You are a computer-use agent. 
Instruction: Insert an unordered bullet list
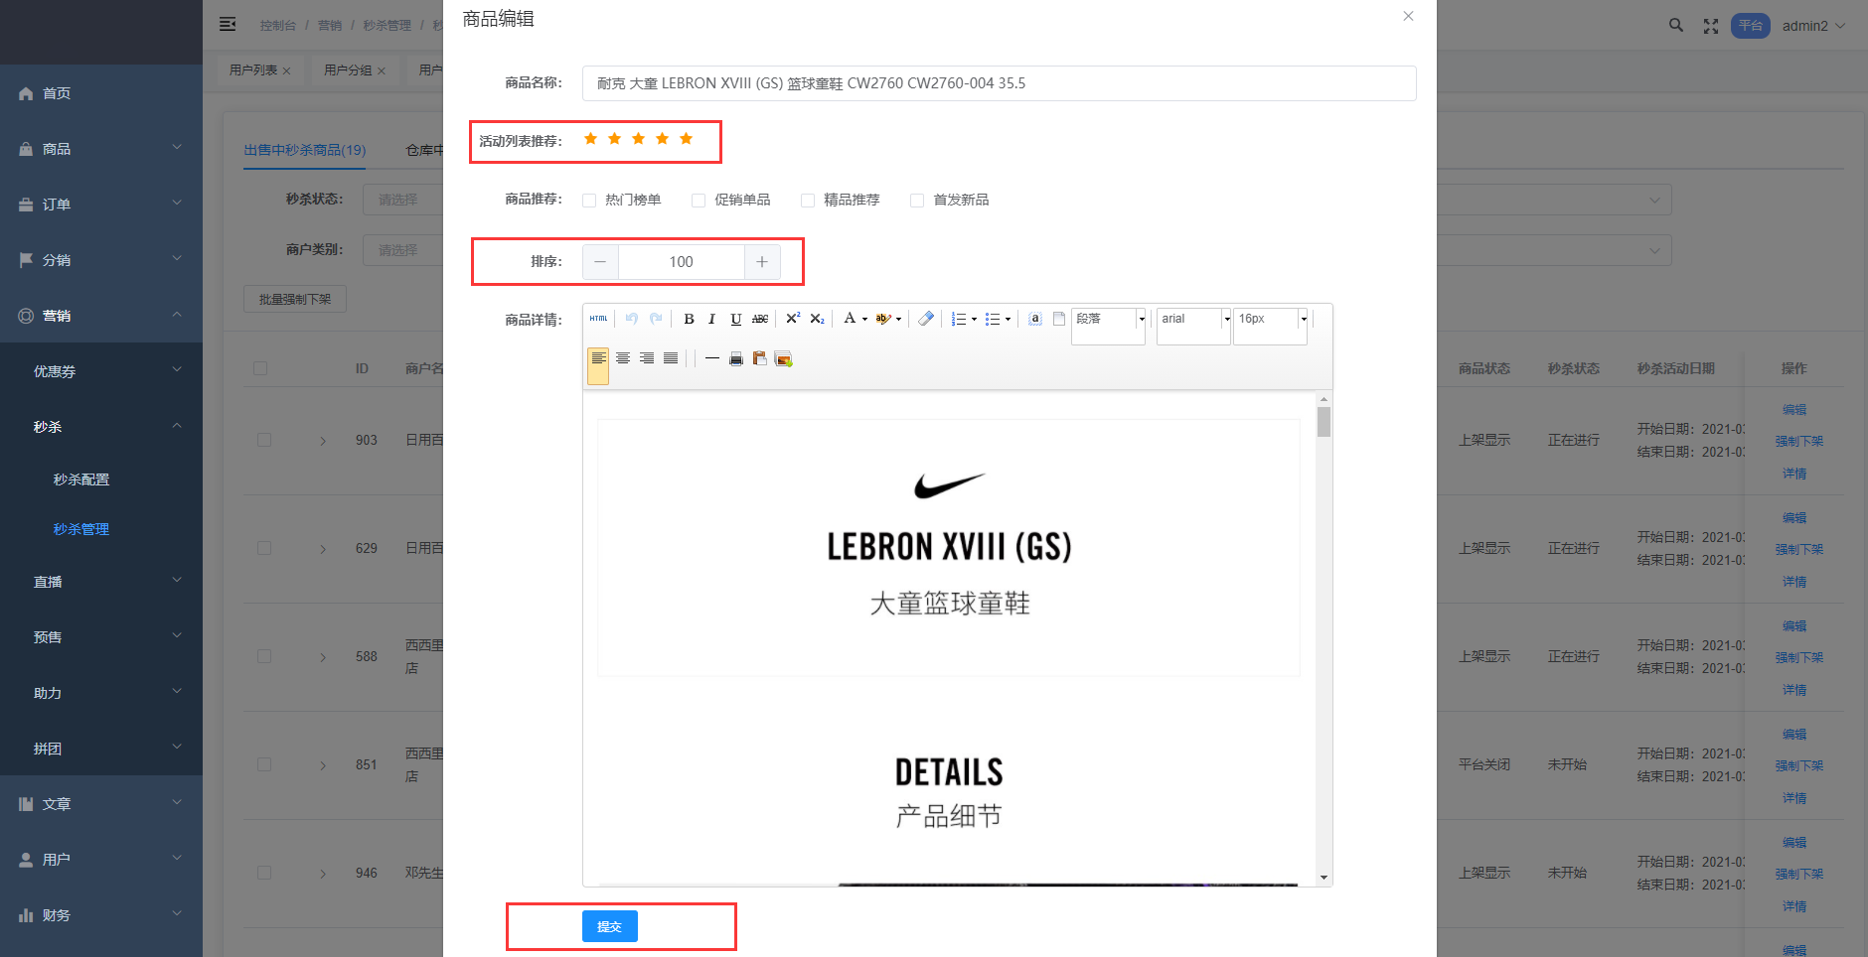tap(992, 319)
